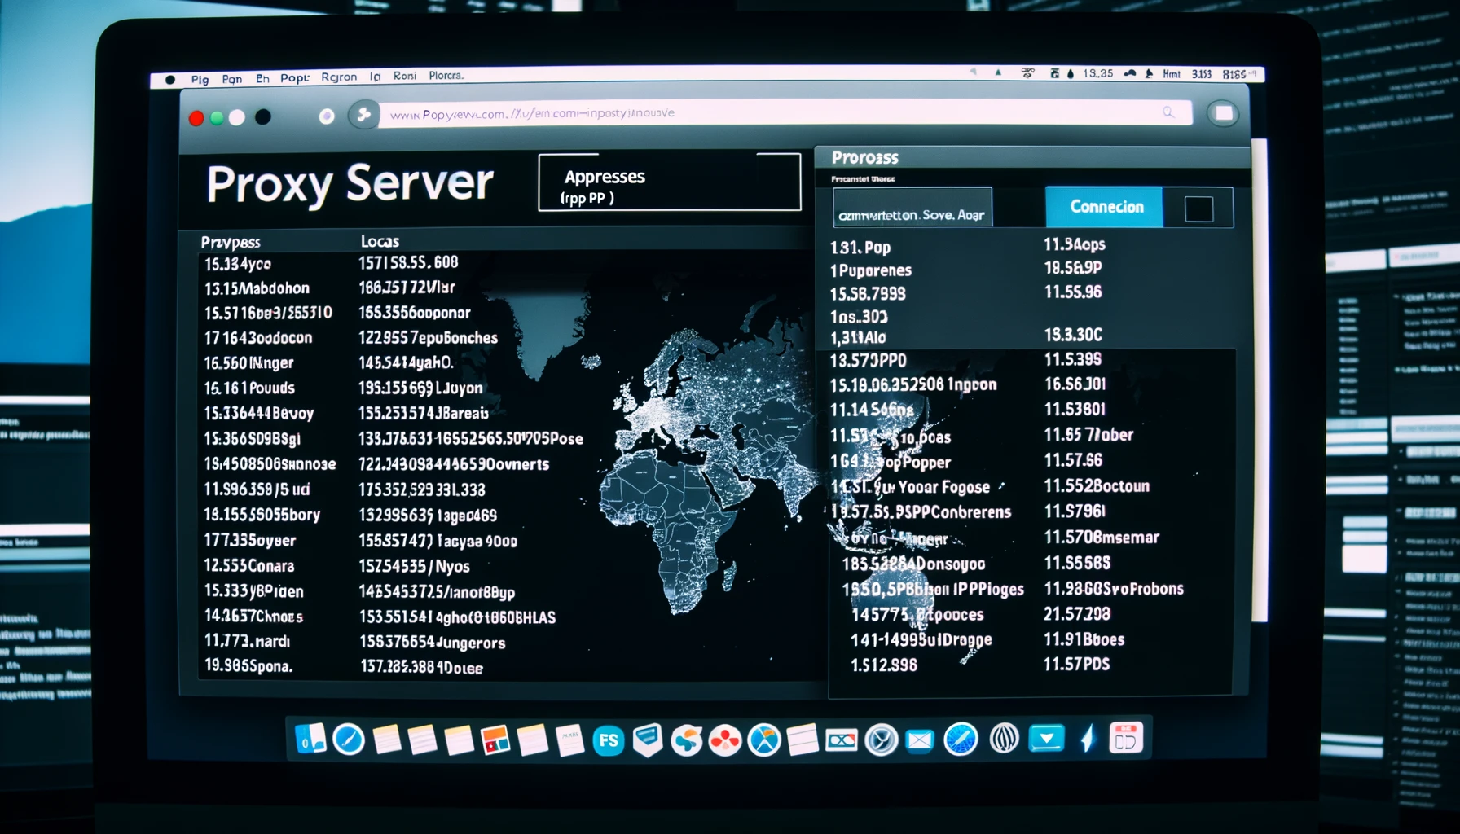Open the Finder icon in the dock
The width and height of the screenshot is (1460, 834).
[310, 740]
